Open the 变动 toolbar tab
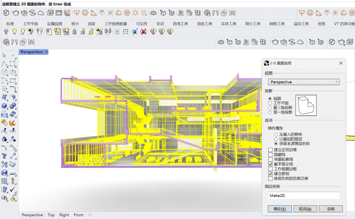Viewport: 355px width, 219px height. pyautogui.click(x=160, y=24)
